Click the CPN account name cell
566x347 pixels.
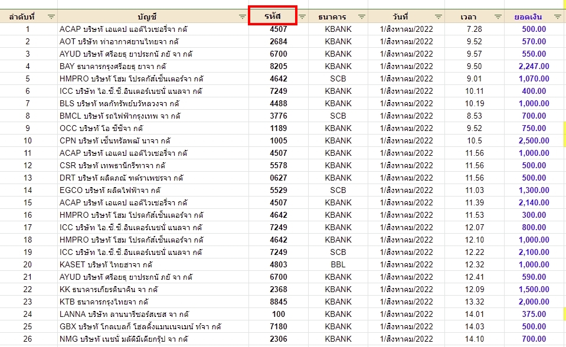tap(153, 141)
